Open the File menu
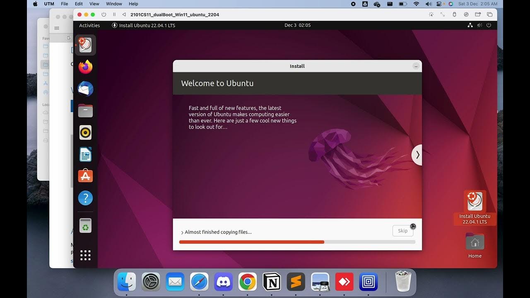530x298 pixels. click(65, 4)
